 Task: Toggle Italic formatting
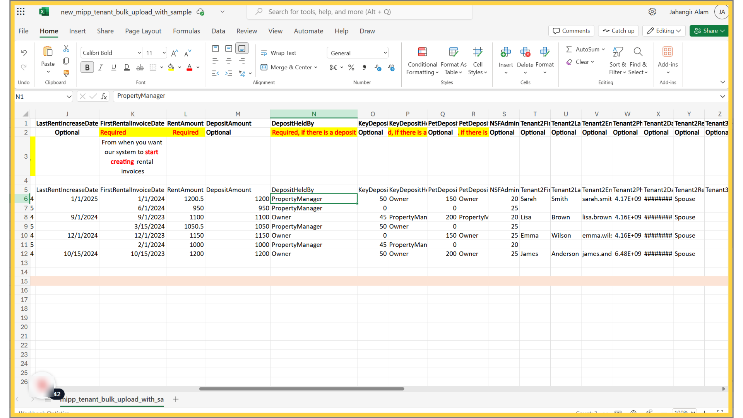tap(101, 67)
